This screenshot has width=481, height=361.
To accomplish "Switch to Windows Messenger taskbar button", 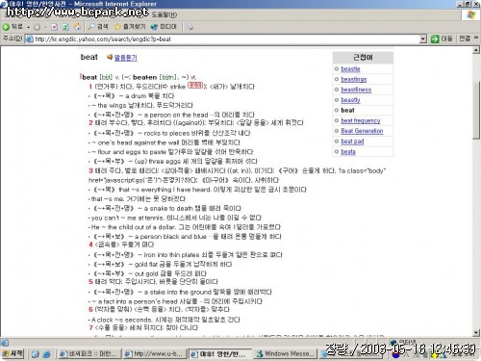I will 285,354.
